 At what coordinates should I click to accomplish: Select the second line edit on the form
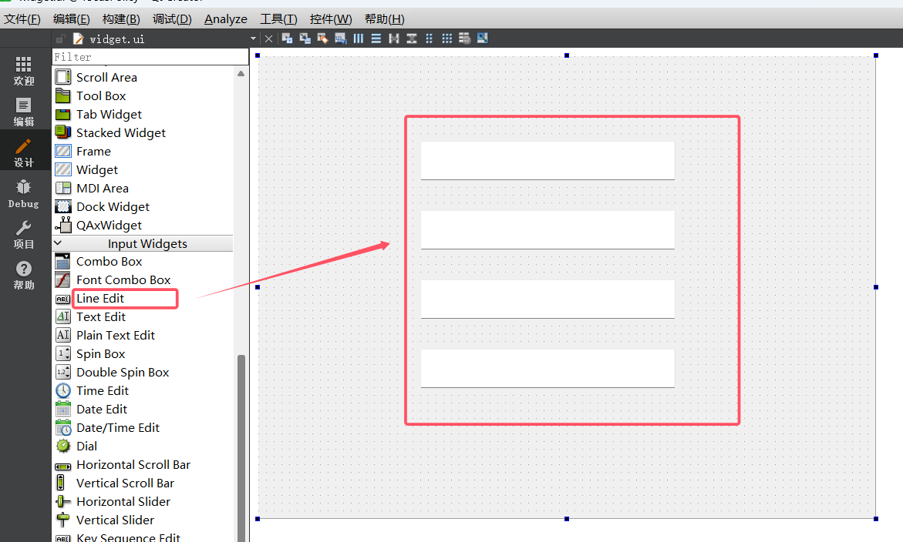pos(548,230)
